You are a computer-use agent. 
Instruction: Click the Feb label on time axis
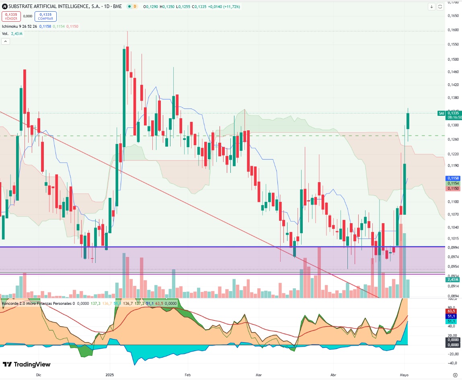pos(188,375)
